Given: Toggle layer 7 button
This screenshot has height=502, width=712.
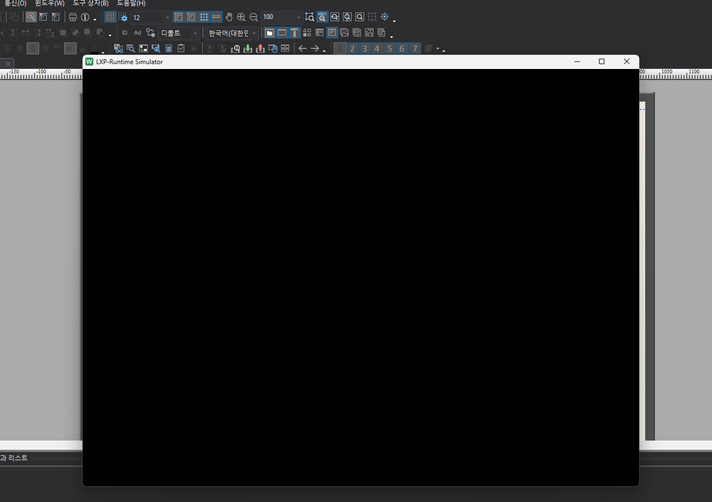Looking at the screenshot, I should click(x=414, y=48).
